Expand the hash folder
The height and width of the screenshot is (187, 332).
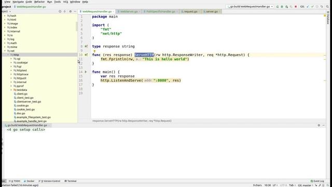pyautogui.click(x=5, y=16)
